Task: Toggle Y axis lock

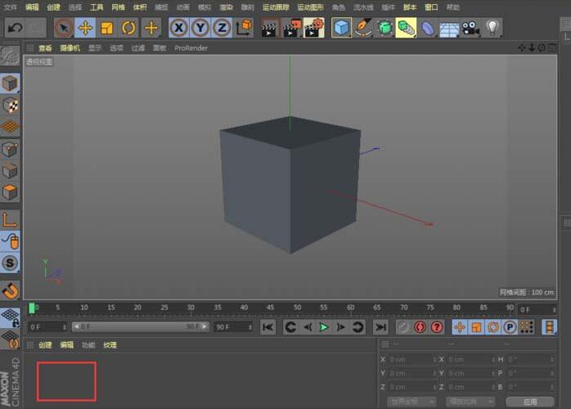Action: click(200, 28)
